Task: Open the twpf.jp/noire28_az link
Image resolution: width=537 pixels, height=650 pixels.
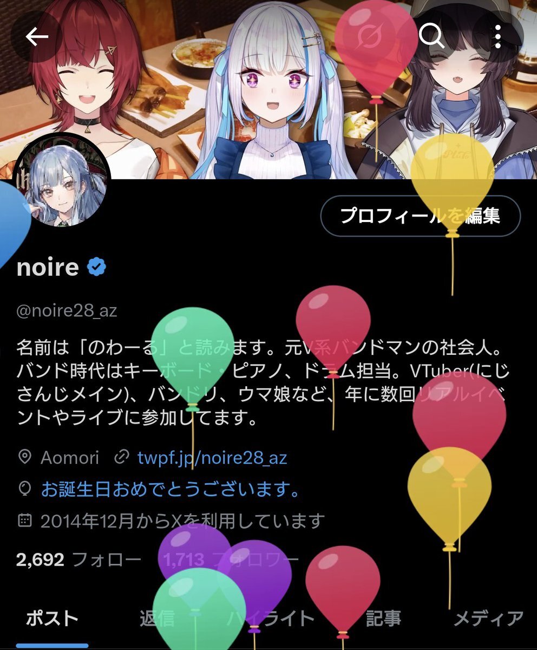Action: (212, 458)
